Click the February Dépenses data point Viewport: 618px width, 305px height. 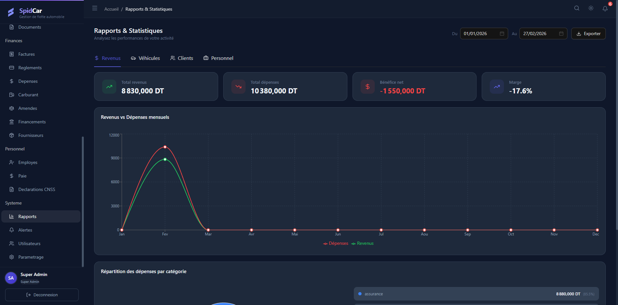coord(165,147)
